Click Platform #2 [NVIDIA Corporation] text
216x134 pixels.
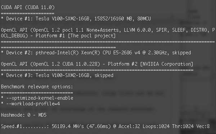(150, 64)
